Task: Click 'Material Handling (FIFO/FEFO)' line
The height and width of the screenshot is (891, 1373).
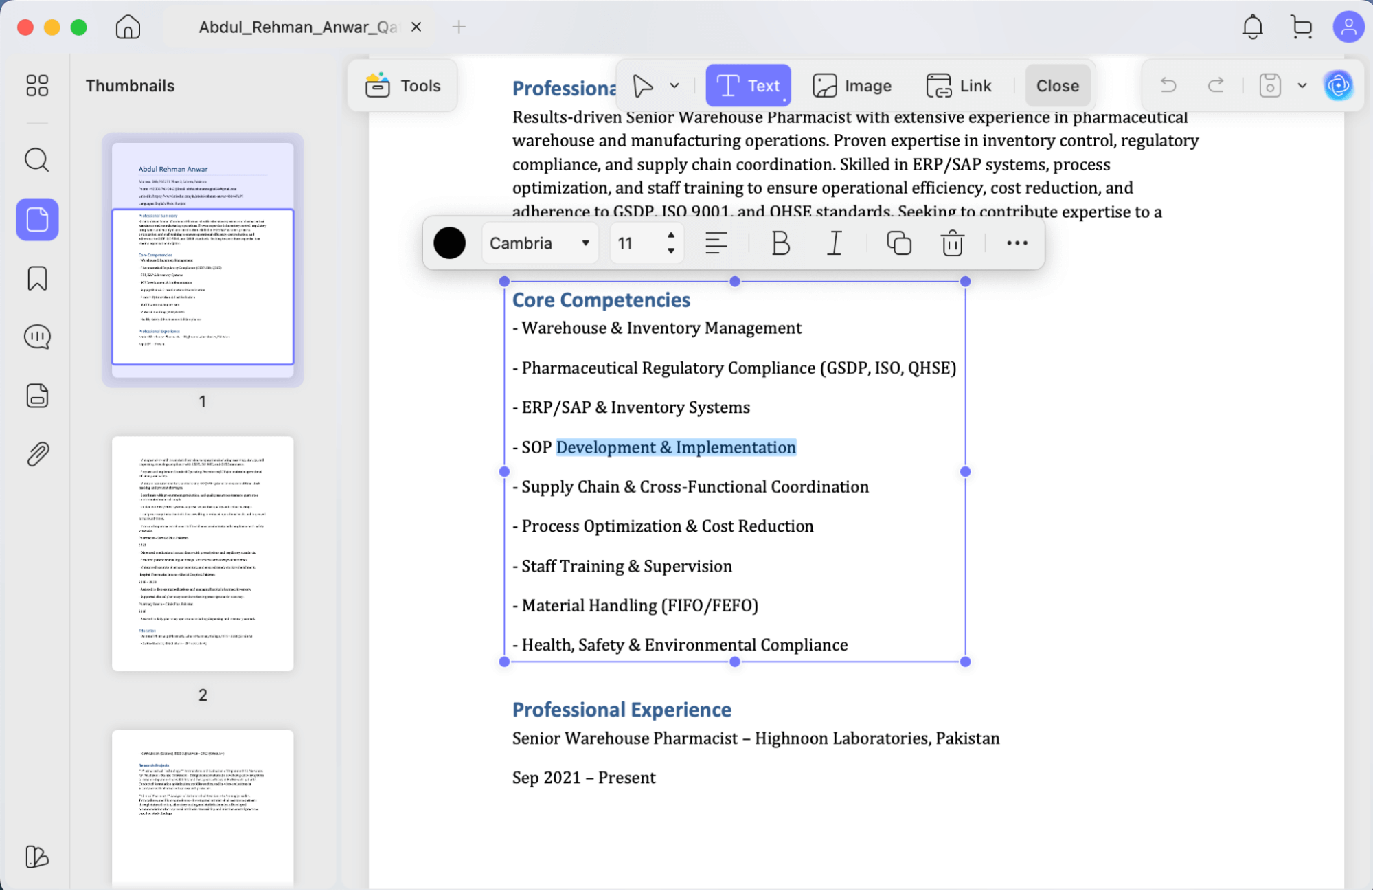Action: coord(635,606)
